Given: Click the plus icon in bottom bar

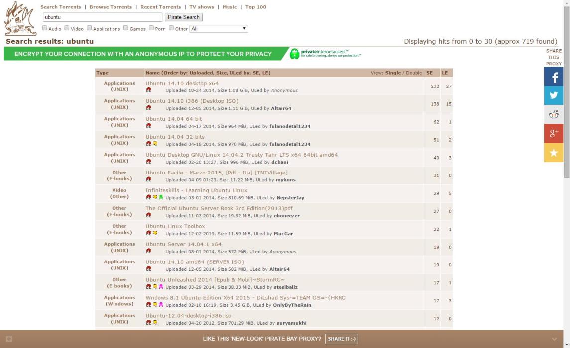Looking at the screenshot, I should tap(9, 339).
